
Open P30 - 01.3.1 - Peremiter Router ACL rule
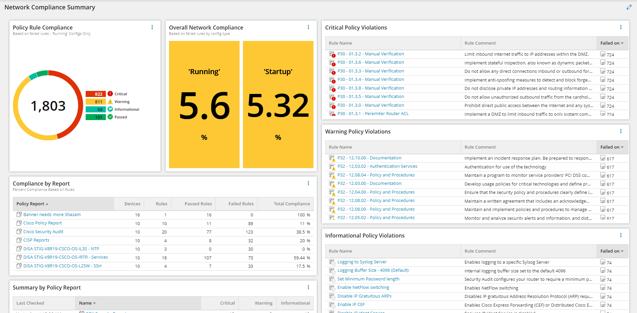[373, 114]
